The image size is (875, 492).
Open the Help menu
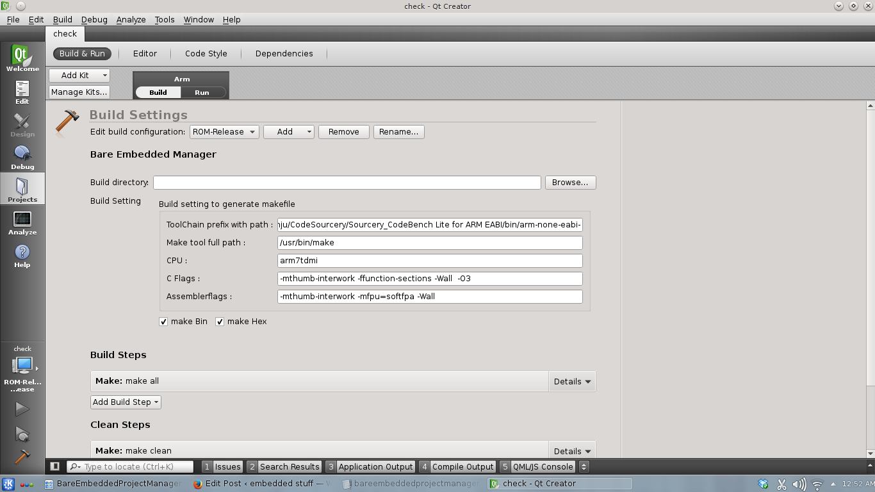pyautogui.click(x=231, y=19)
